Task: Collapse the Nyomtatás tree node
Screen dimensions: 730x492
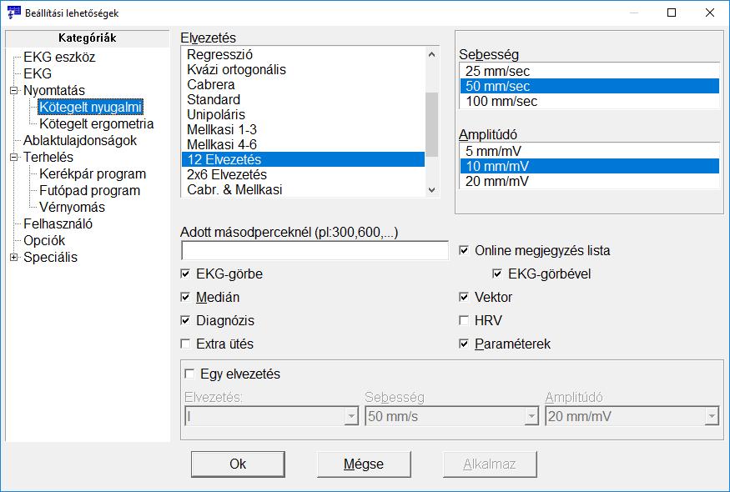Action: pos(14,90)
